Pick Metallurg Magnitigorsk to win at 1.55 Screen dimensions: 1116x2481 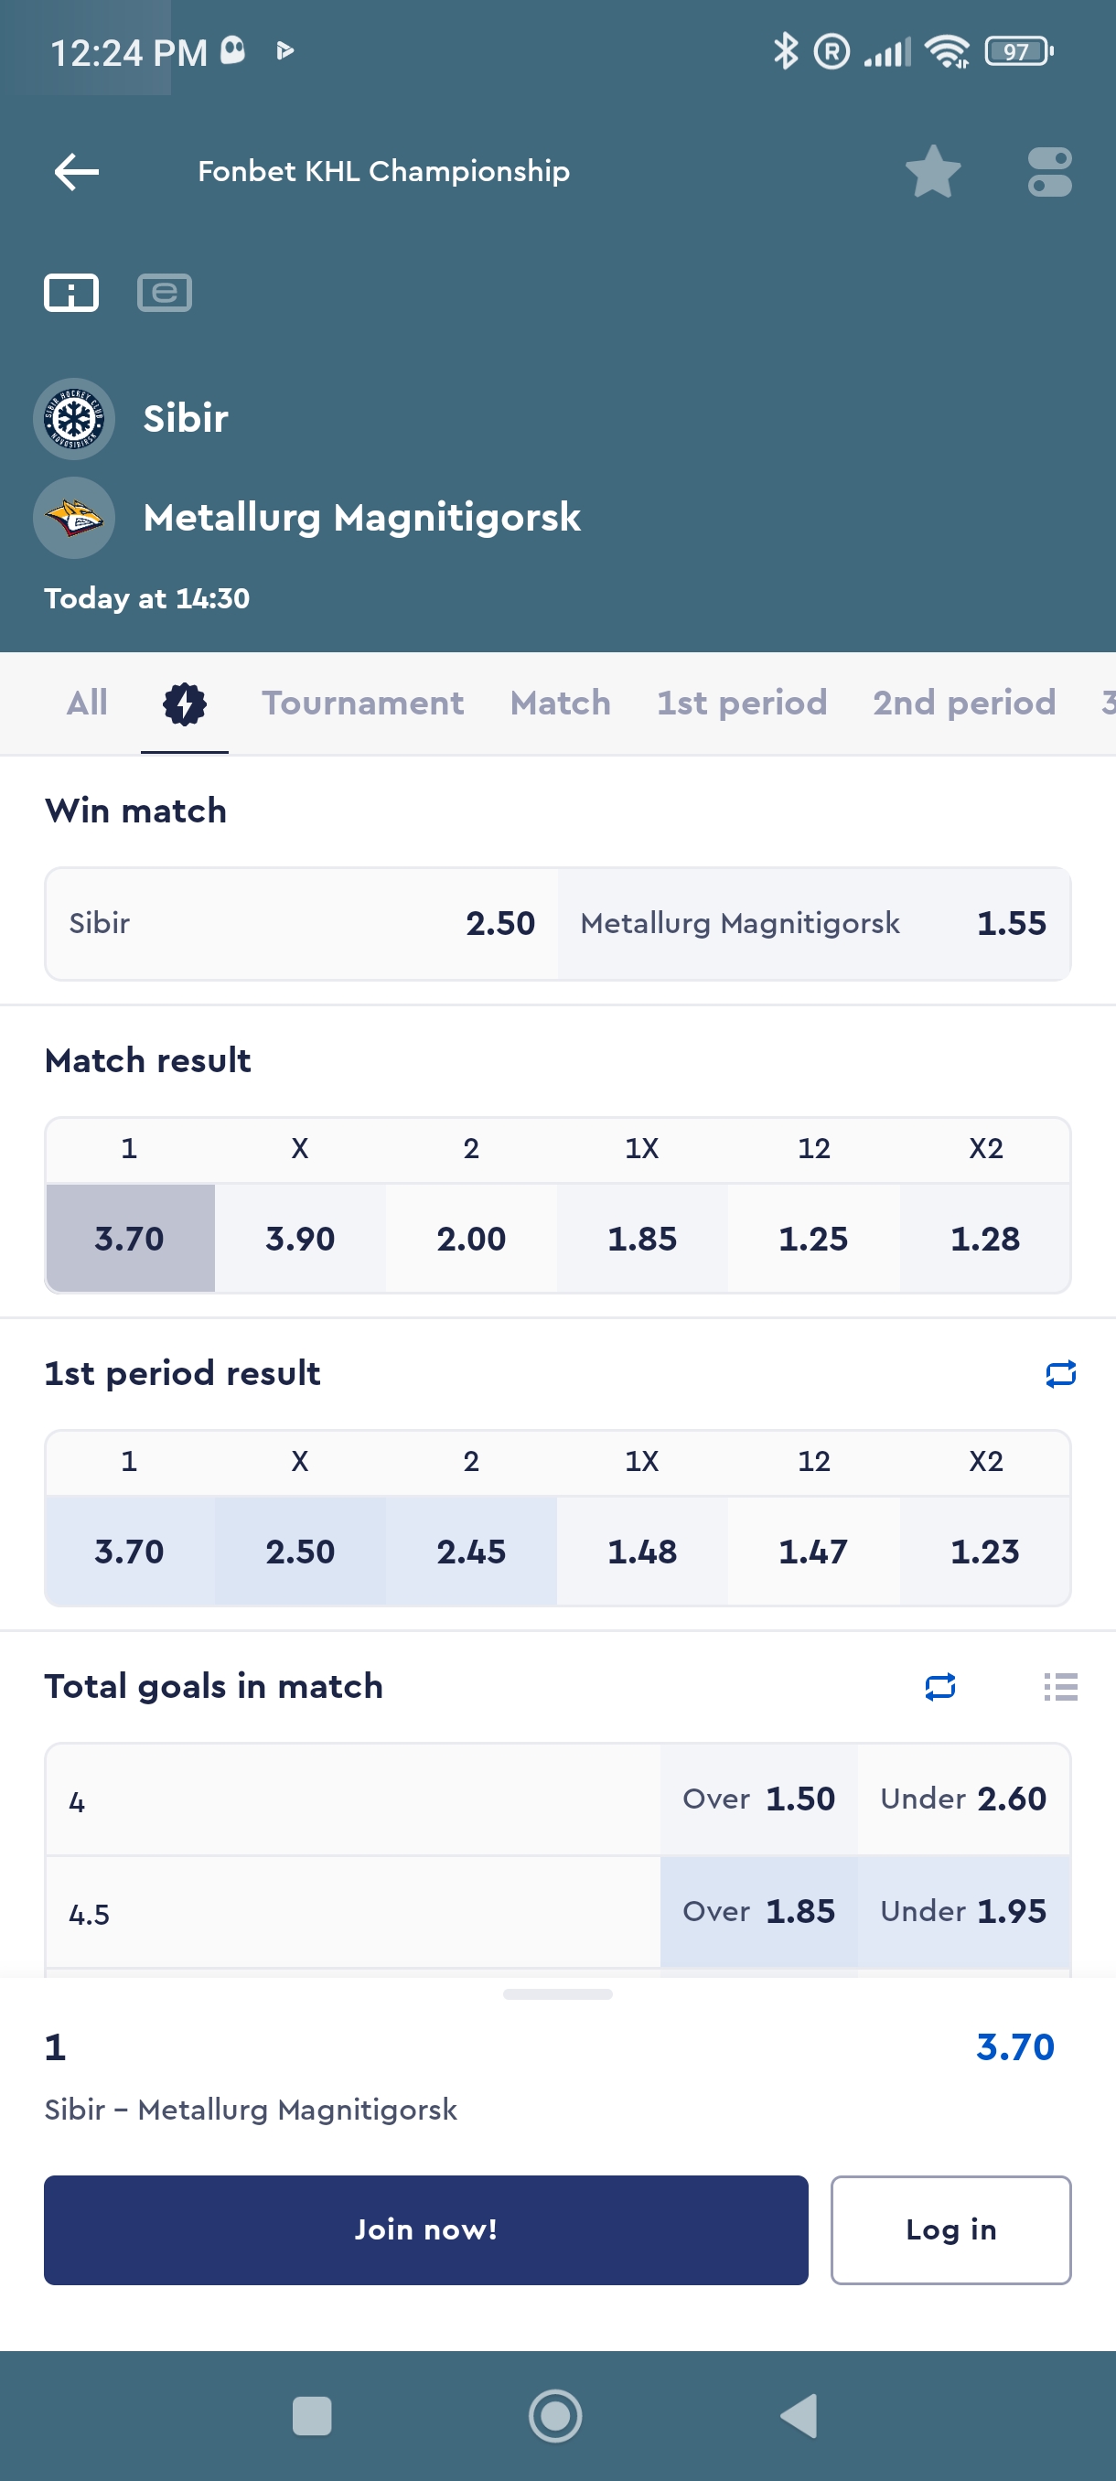(813, 924)
